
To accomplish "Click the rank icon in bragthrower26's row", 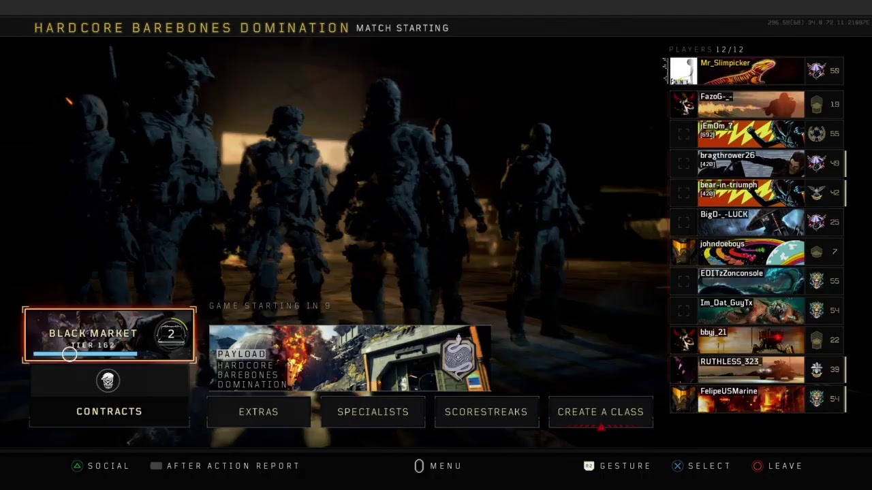I will coord(816,163).
